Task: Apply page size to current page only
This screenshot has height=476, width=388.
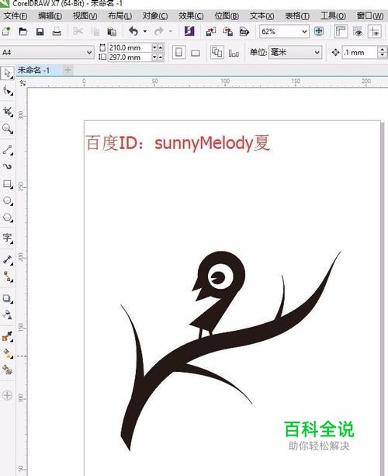Action: 234,53
